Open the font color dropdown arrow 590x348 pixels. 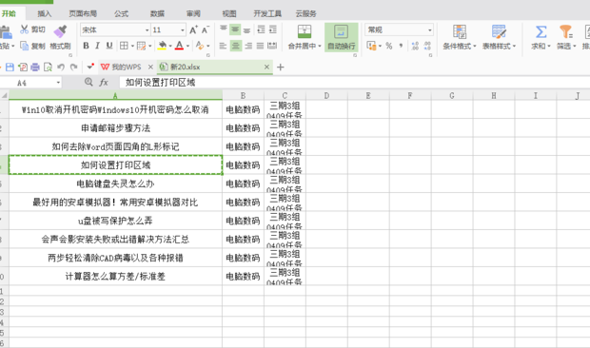click(x=187, y=47)
